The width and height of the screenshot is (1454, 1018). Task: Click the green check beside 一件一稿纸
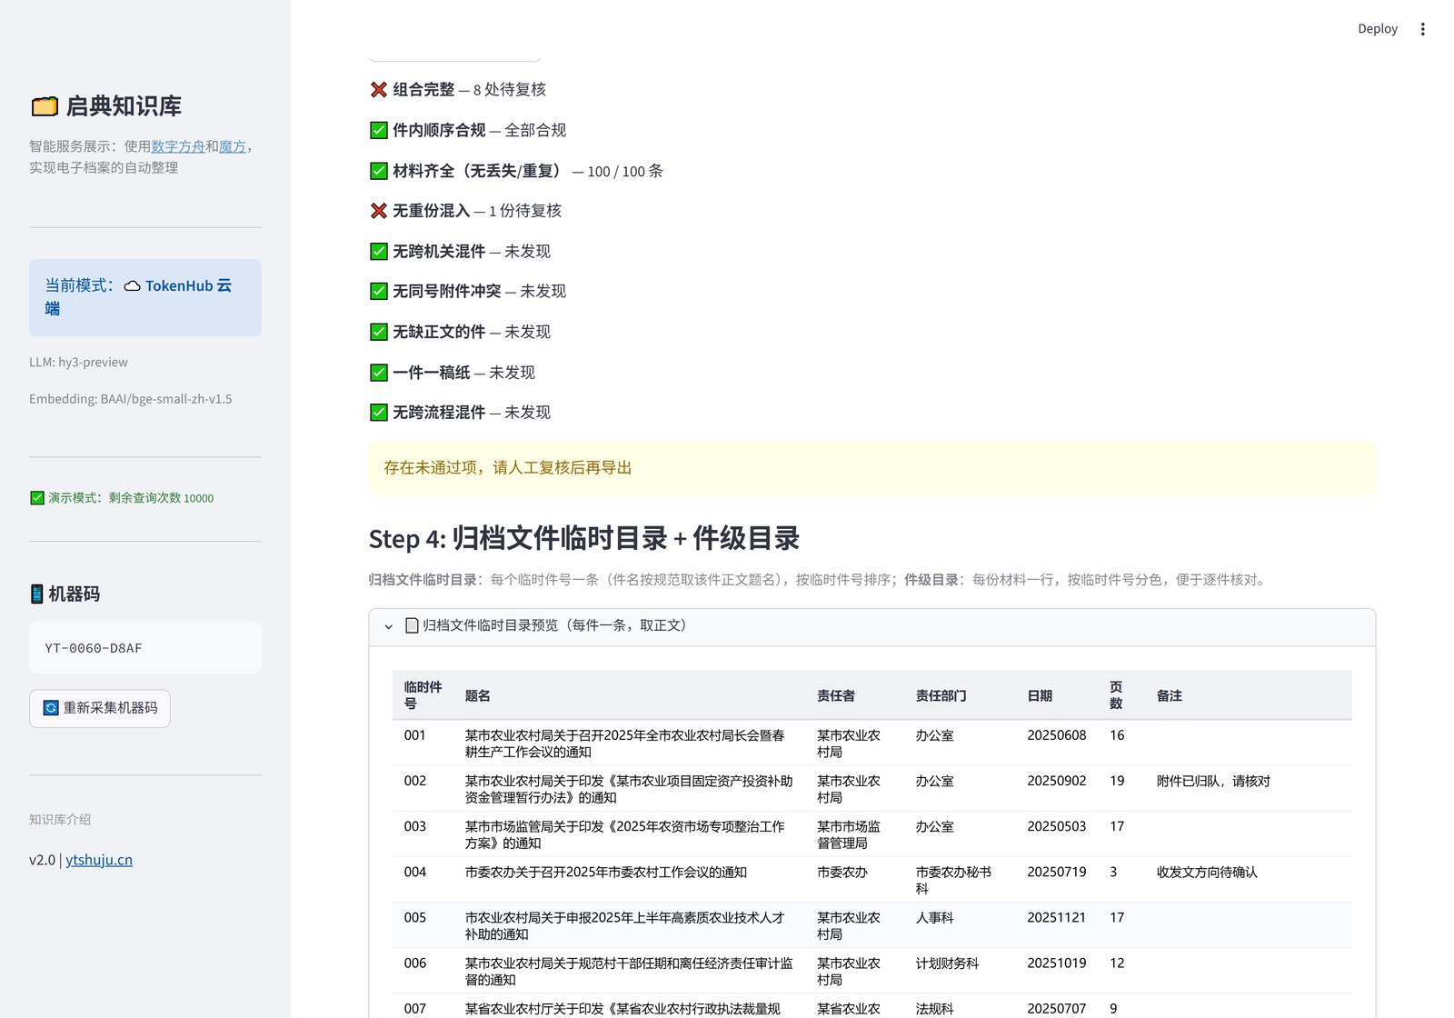pos(379,372)
